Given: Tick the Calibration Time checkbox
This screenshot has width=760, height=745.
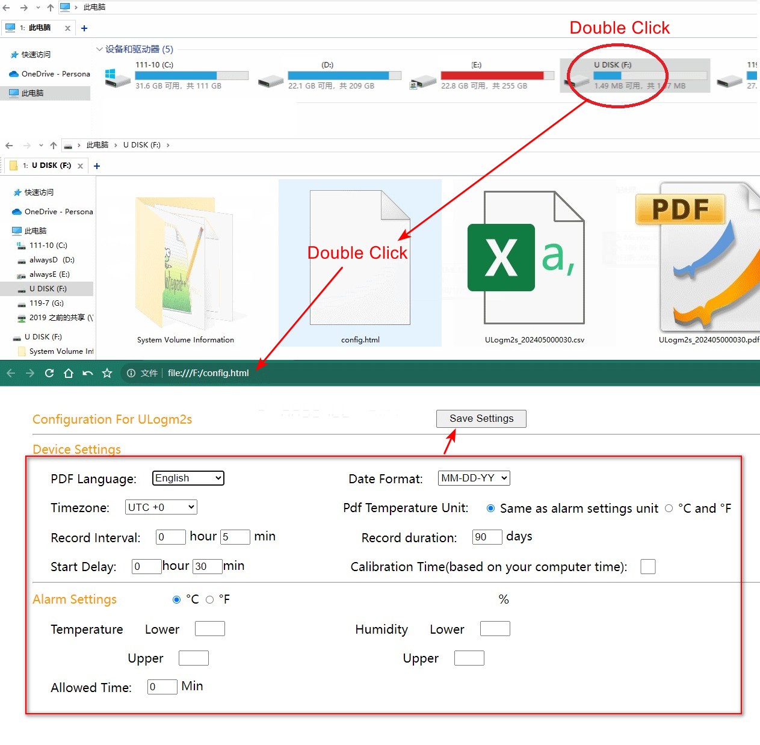Looking at the screenshot, I should pos(648,566).
